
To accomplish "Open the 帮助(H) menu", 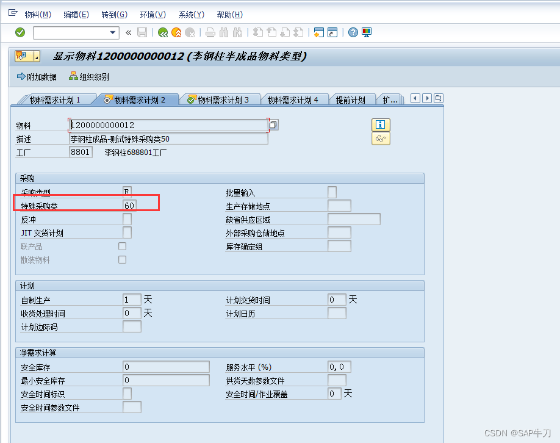I will (229, 15).
